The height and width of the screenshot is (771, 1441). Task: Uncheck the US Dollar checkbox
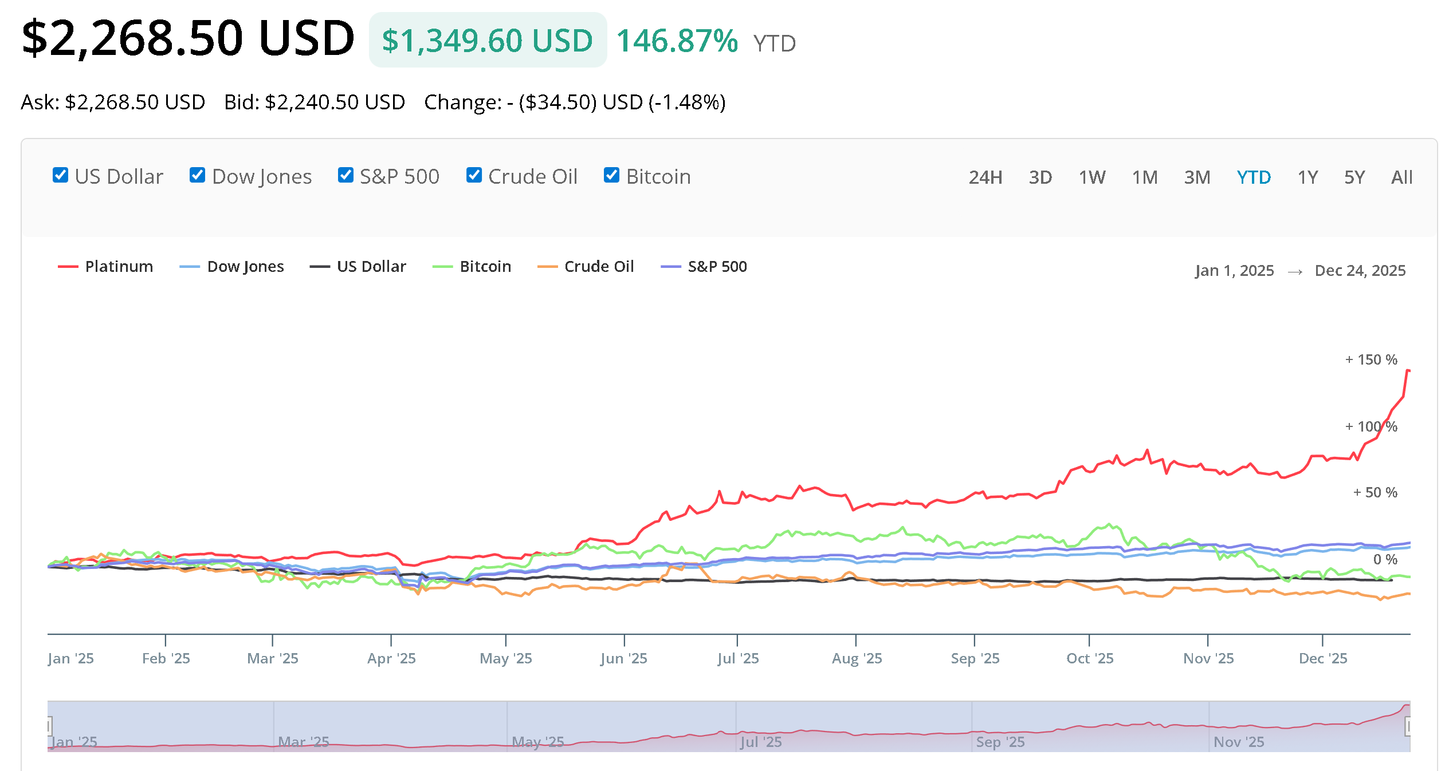tap(60, 175)
